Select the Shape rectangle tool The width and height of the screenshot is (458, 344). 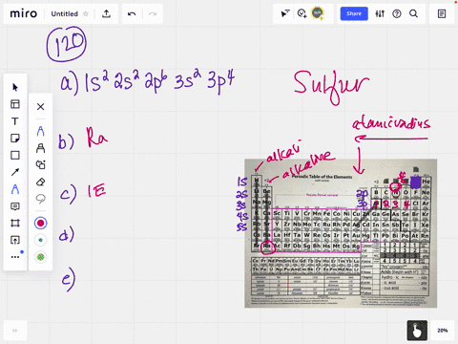pos(15,155)
